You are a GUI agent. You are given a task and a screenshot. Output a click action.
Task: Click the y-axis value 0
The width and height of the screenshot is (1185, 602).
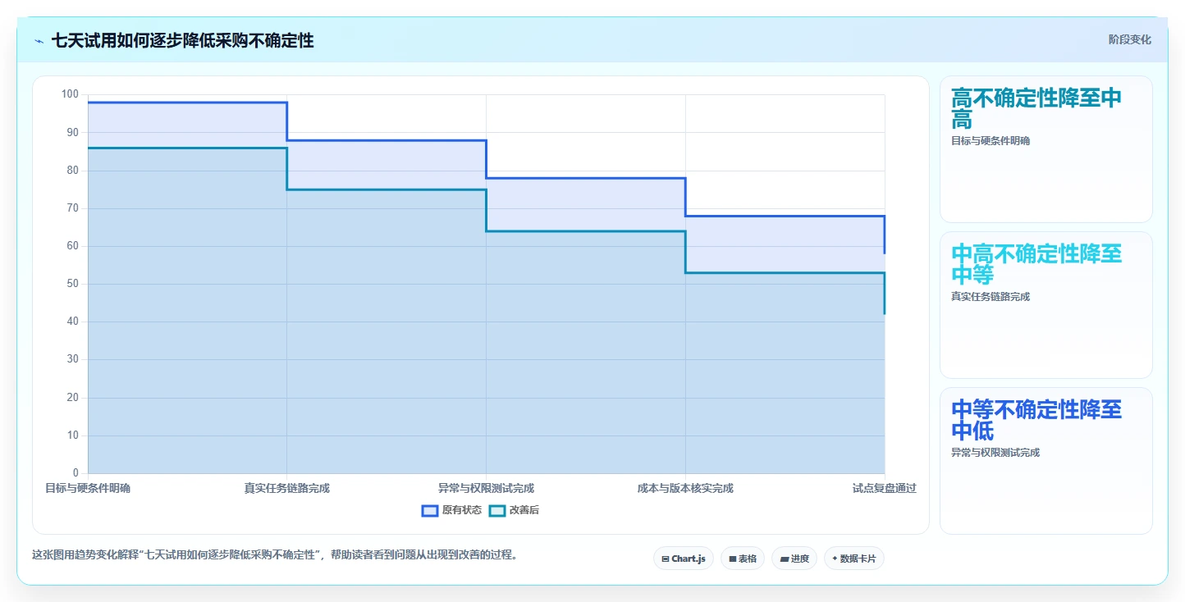(75, 473)
